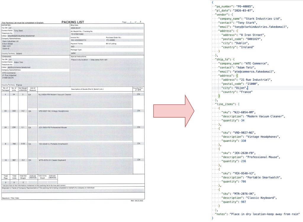Image resolution: width=303 pixels, height=222 pixels.
Task: Click the "vendor" key in JSON
Action: click(221, 15)
